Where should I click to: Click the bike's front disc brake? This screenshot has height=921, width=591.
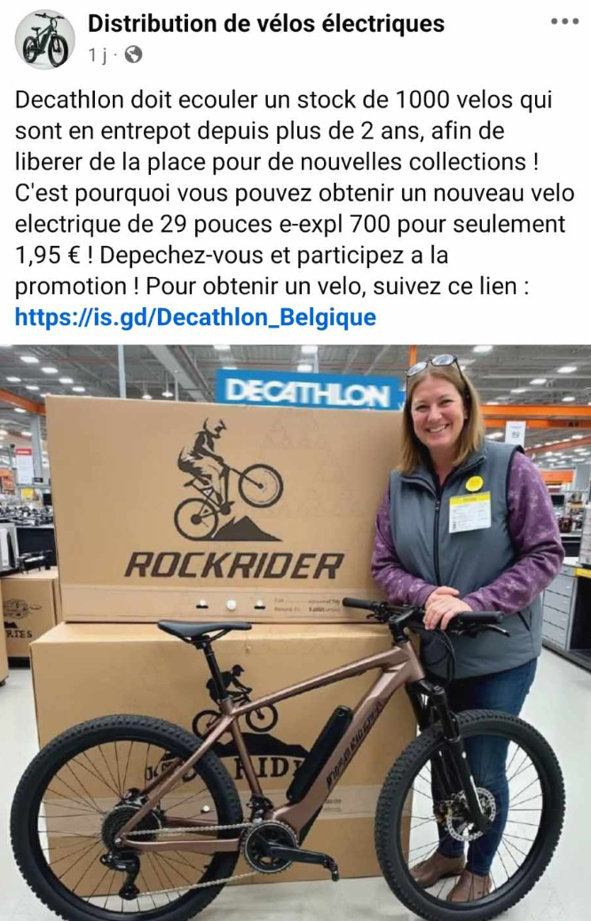[x=471, y=813]
